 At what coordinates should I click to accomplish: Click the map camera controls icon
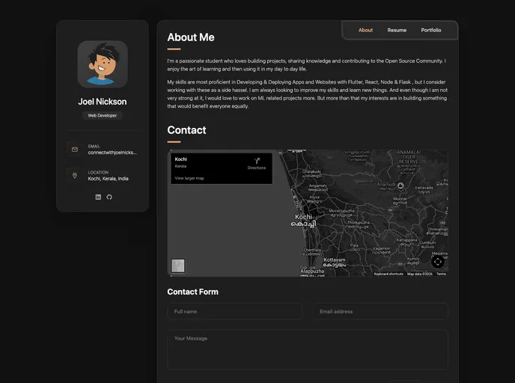[x=438, y=261]
